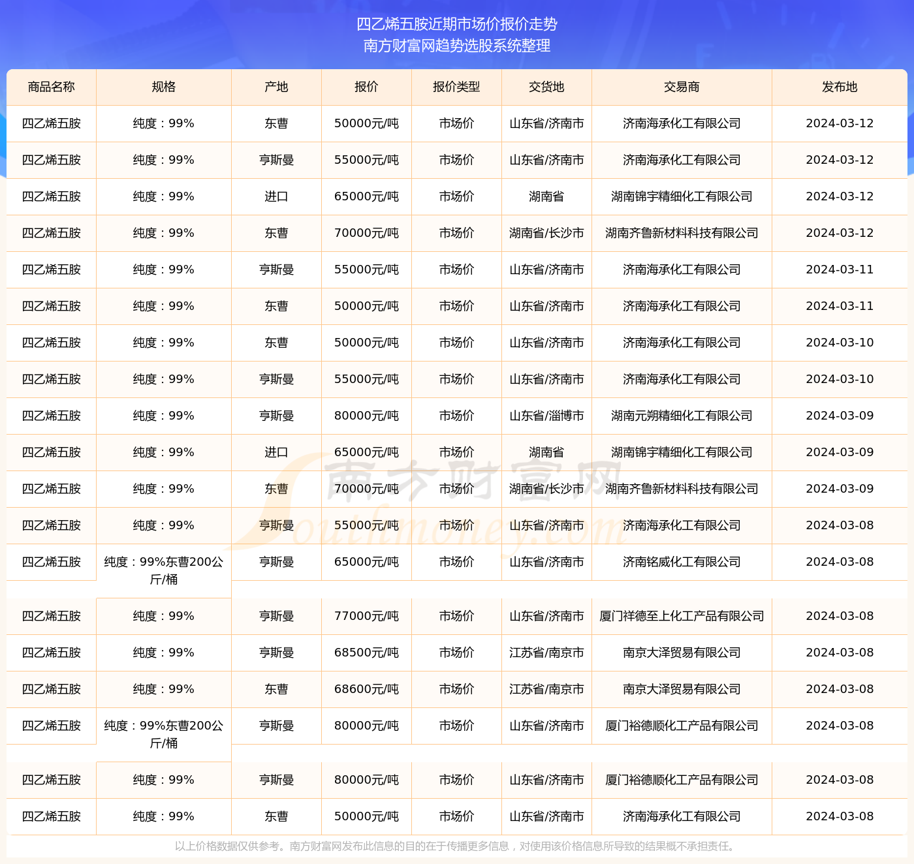This screenshot has width=914, height=864.
Task: Click 厦门祥德至上化工产品有限公司 trader cell
Action: tap(682, 616)
